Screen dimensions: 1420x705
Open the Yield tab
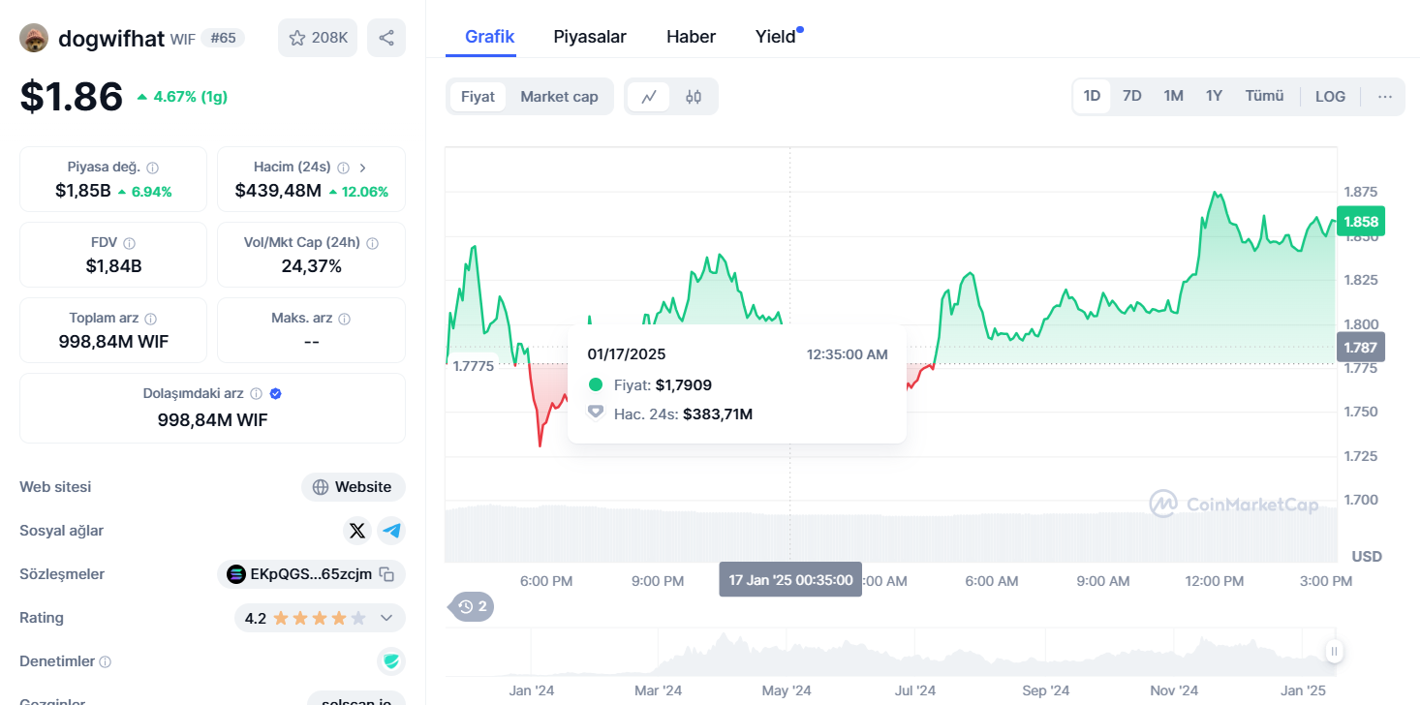click(776, 37)
